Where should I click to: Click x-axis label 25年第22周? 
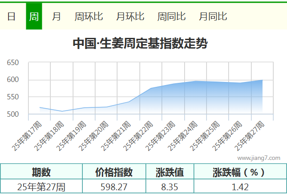pos(138,136)
